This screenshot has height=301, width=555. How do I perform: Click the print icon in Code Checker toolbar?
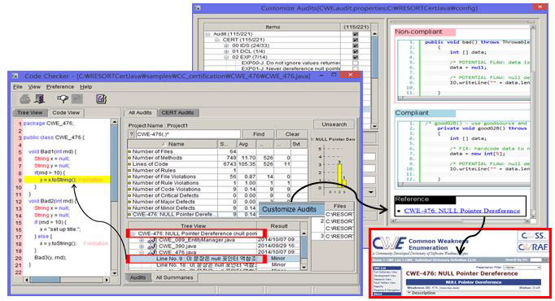[x=25, y=99]
